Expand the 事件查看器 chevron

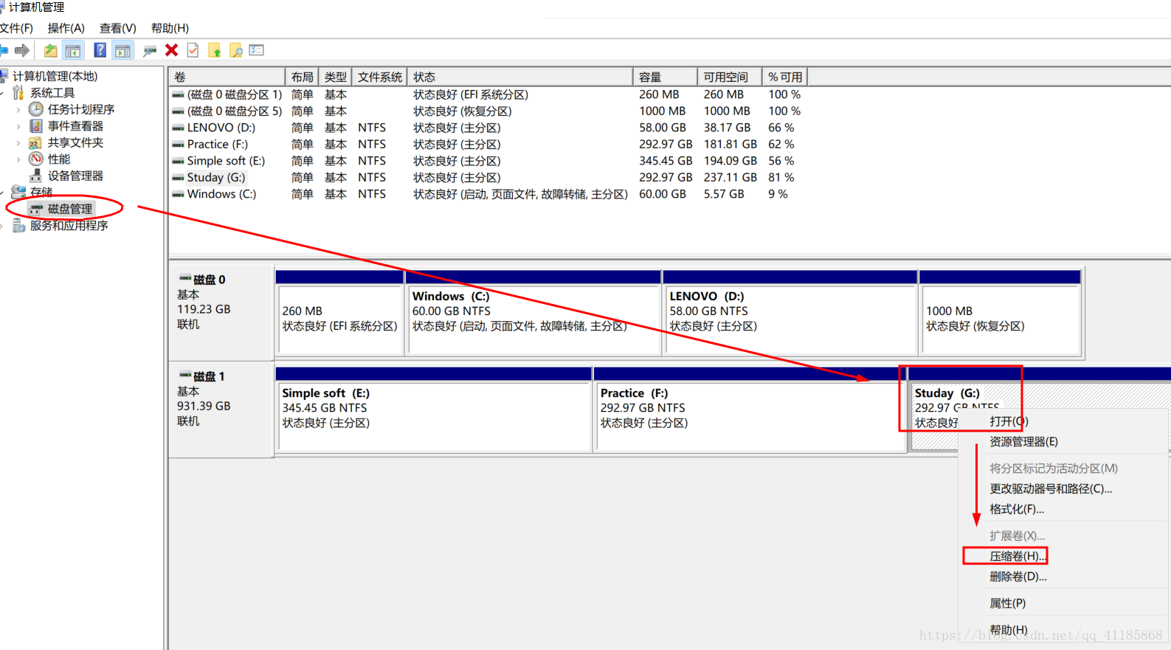pos(18,126)
